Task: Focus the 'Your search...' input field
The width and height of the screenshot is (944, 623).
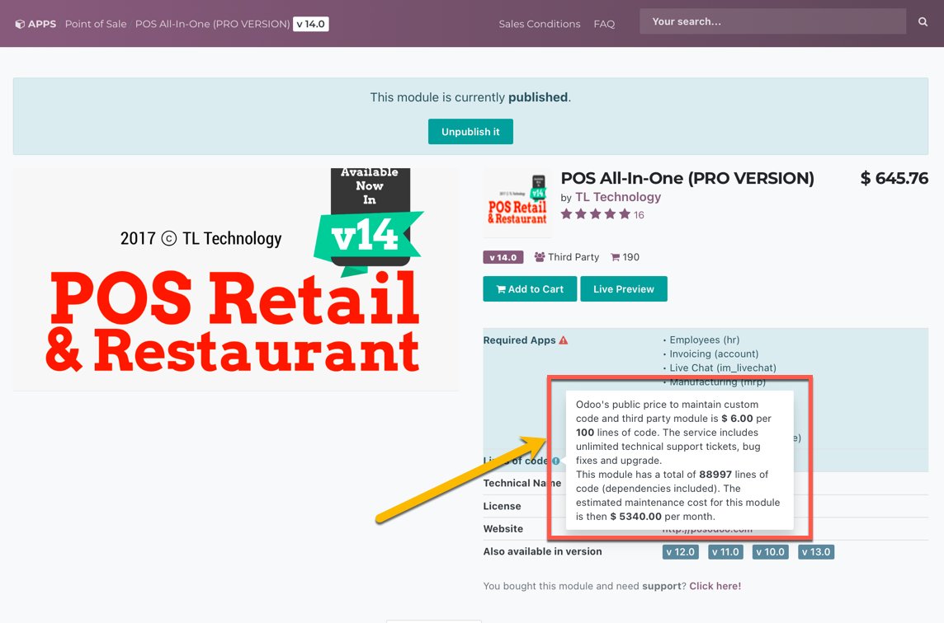Action: pos(772,21)
